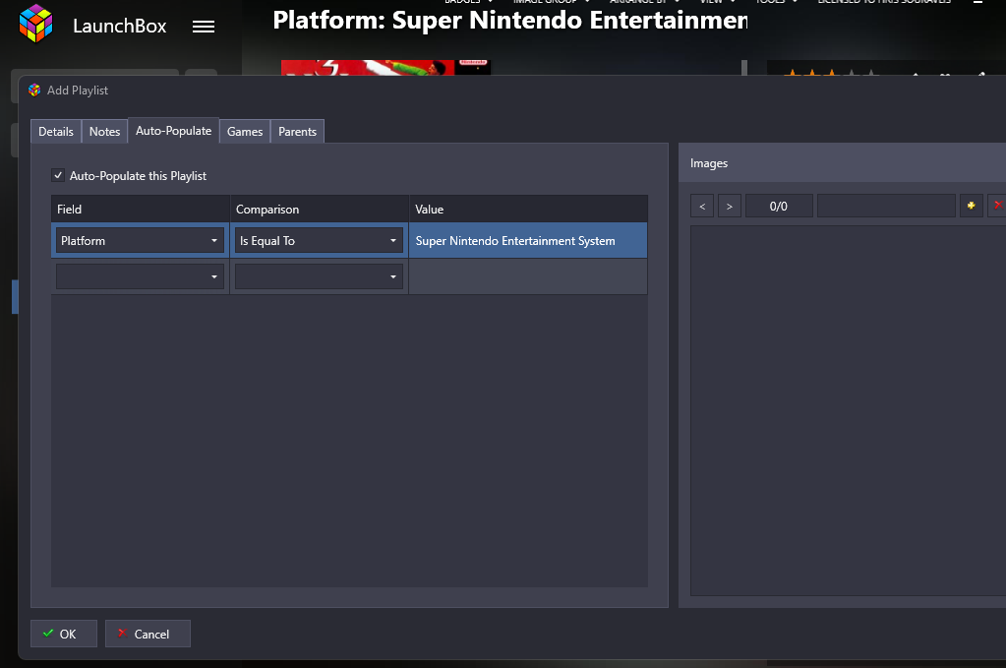Add a new image with the yellow plus
This screenshot has height=668, width=1006.
pyautogui.click(x=971, y=206)
